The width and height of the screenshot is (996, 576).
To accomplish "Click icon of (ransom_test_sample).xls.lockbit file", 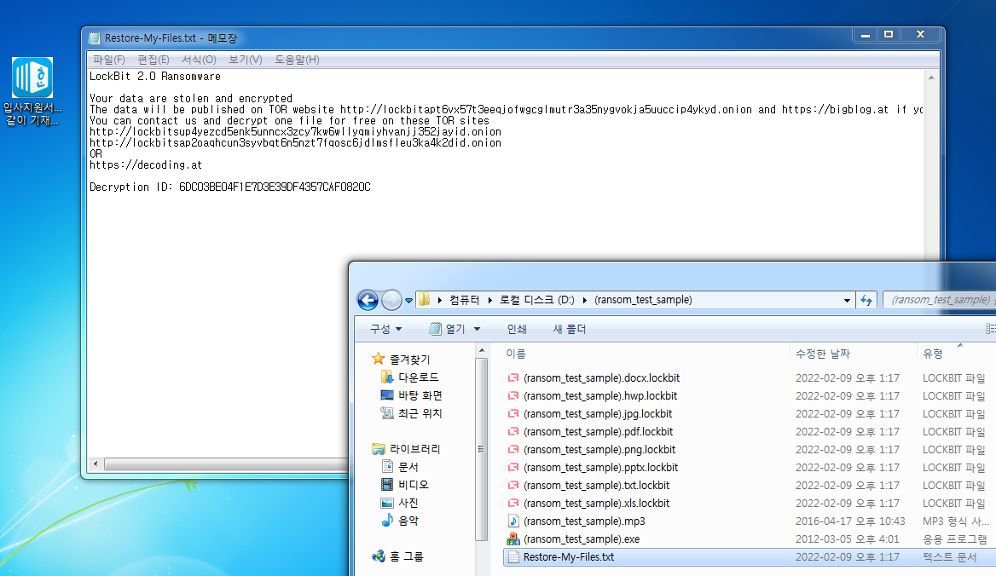I will coord(513,503).
